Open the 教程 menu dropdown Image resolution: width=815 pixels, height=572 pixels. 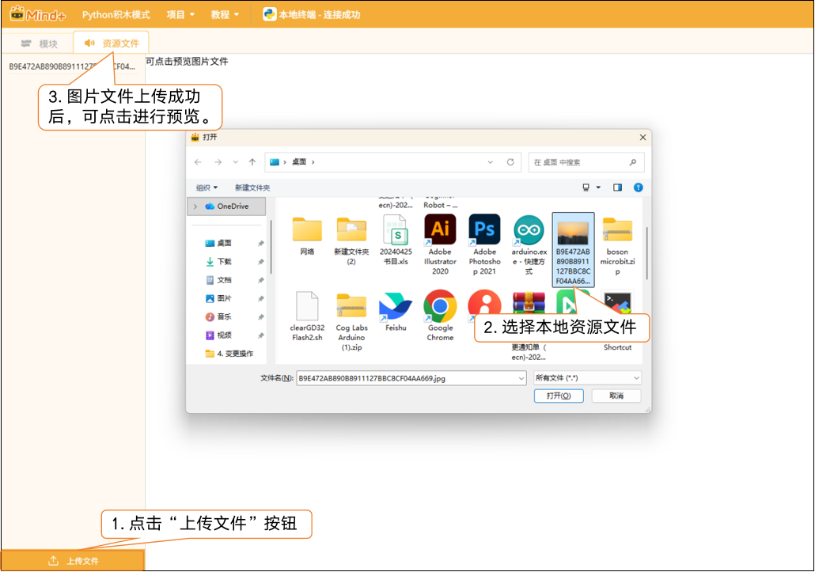tap(225, 14)
